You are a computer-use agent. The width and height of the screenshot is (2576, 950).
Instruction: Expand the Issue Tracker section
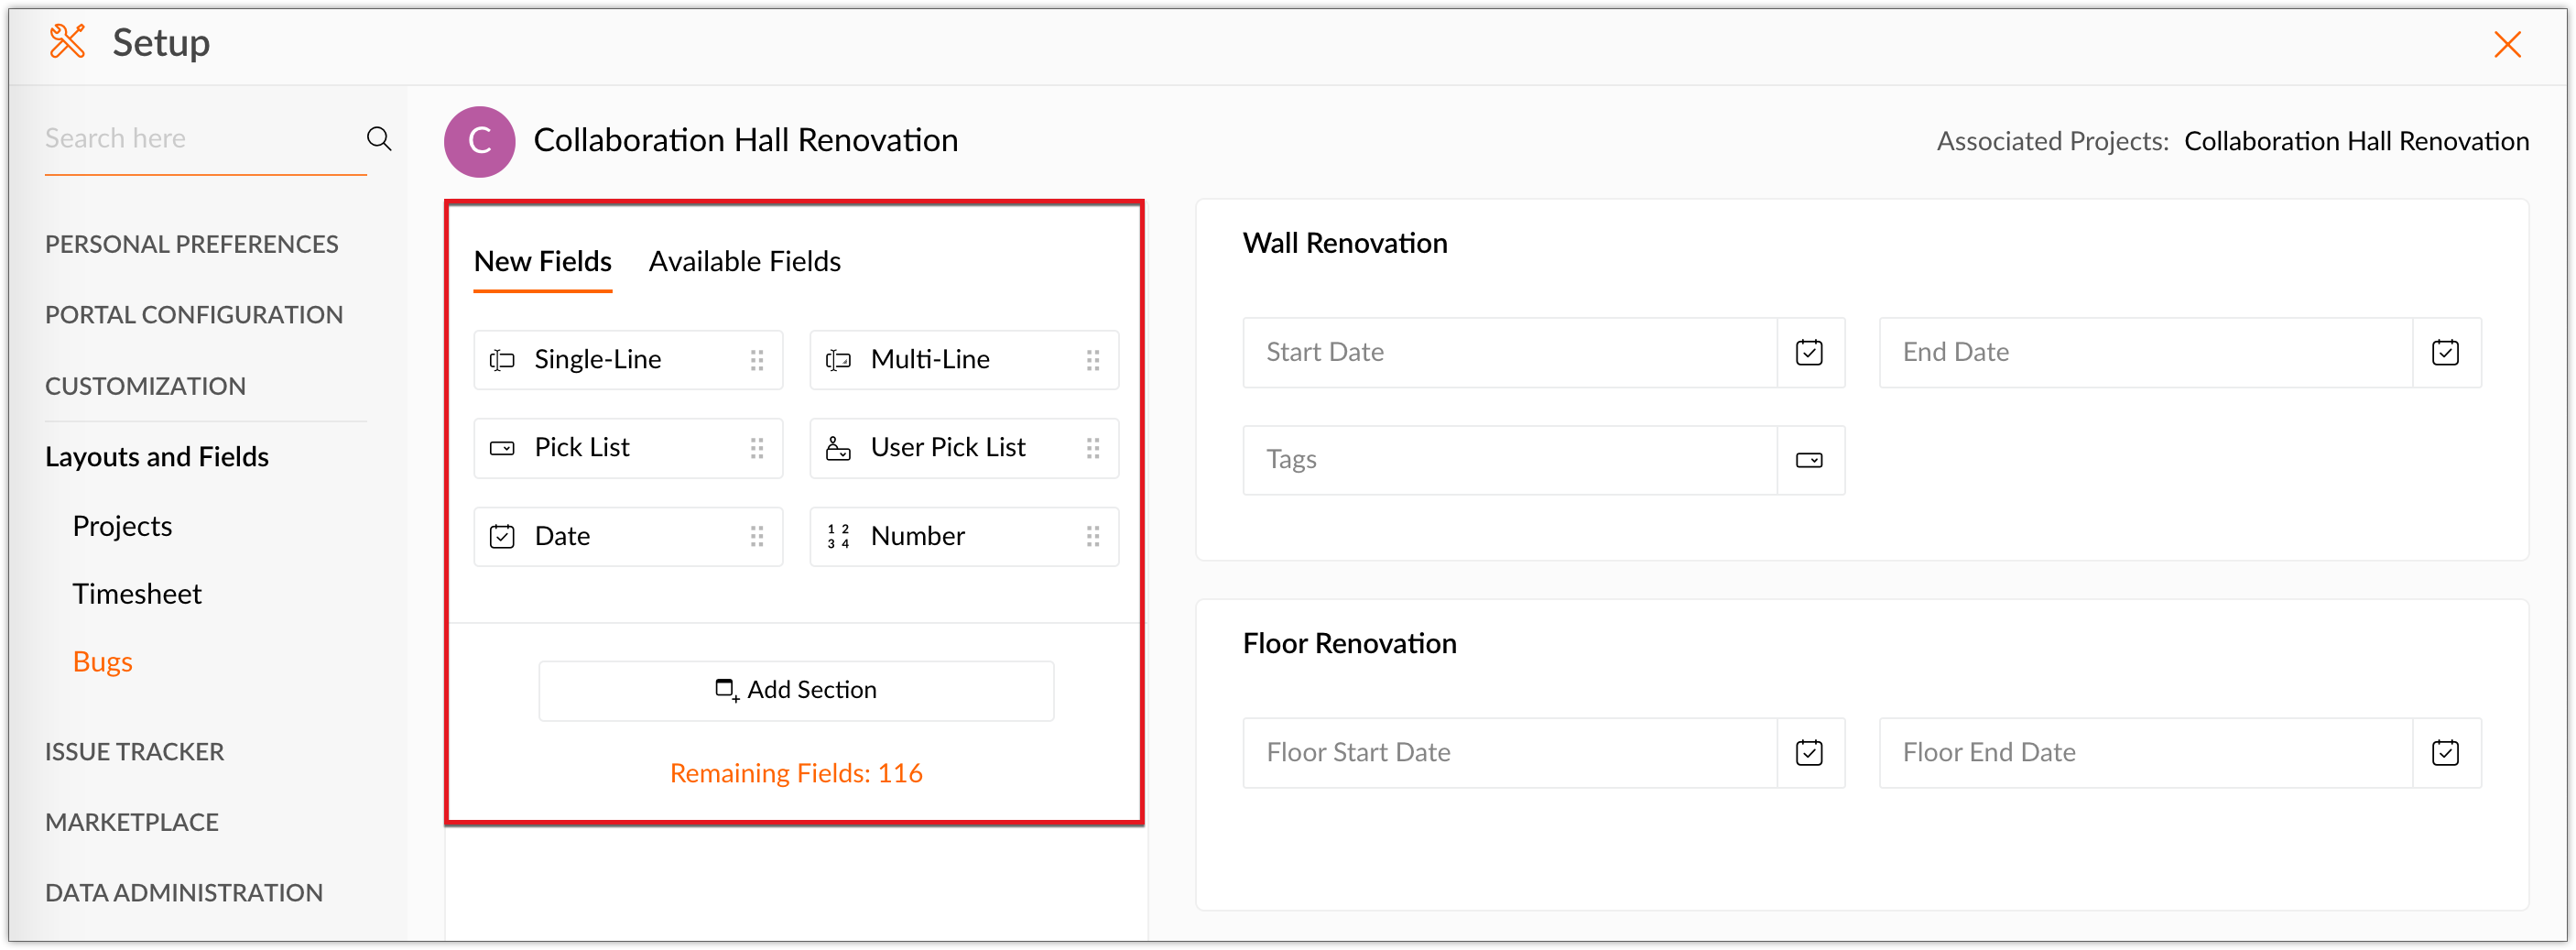pos(135,751)
